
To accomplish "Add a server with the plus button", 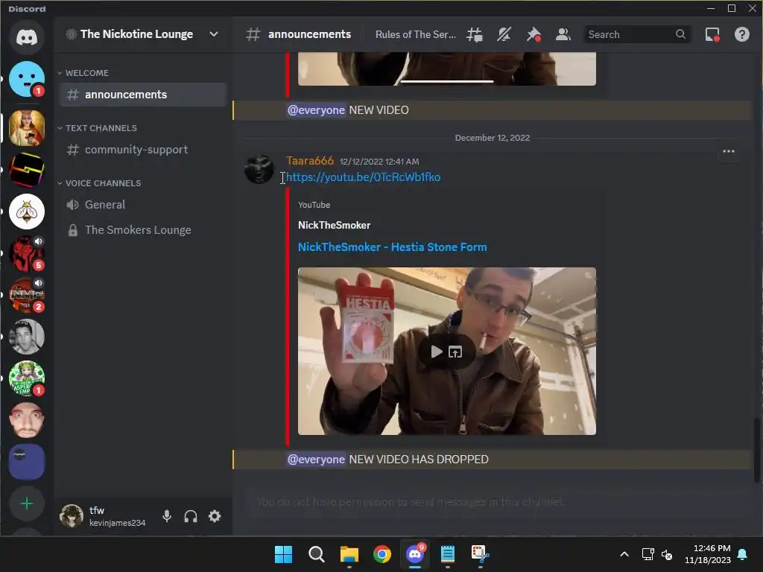I will (x=27, y=504).
